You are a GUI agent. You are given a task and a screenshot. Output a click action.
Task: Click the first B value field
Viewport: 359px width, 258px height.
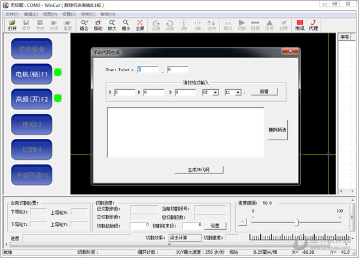[125, 92]
